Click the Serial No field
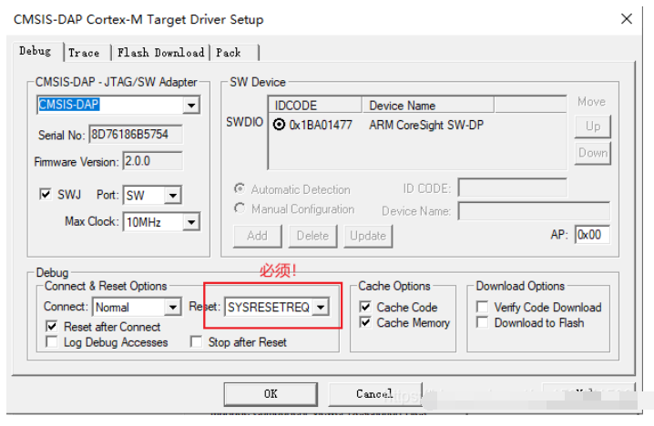 (136, 134)
